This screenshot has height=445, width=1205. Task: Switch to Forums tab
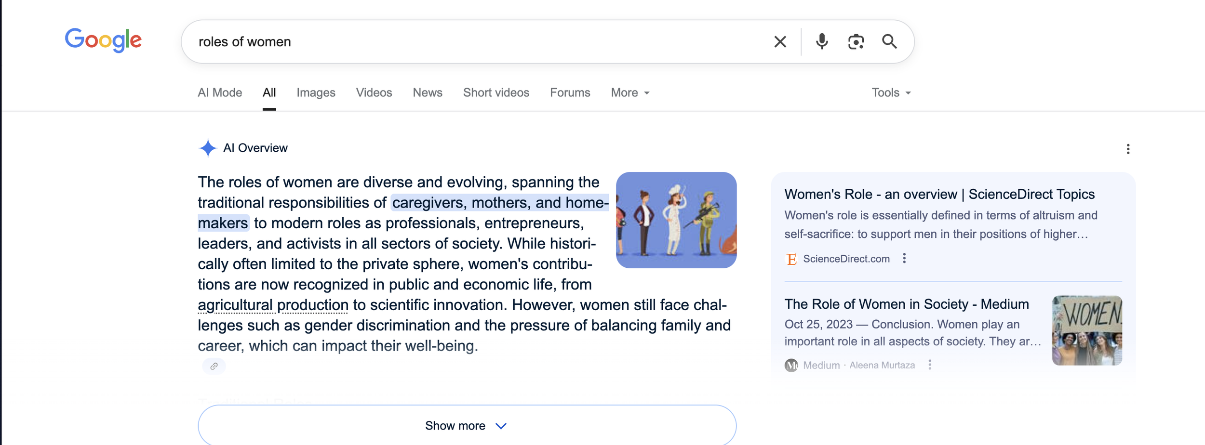pyautogui.click(x=570, y=92)
